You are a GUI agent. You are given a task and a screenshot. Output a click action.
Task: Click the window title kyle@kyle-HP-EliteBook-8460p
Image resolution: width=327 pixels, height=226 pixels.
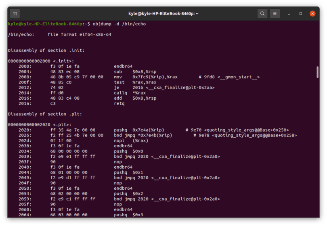[x=163, y=14]
